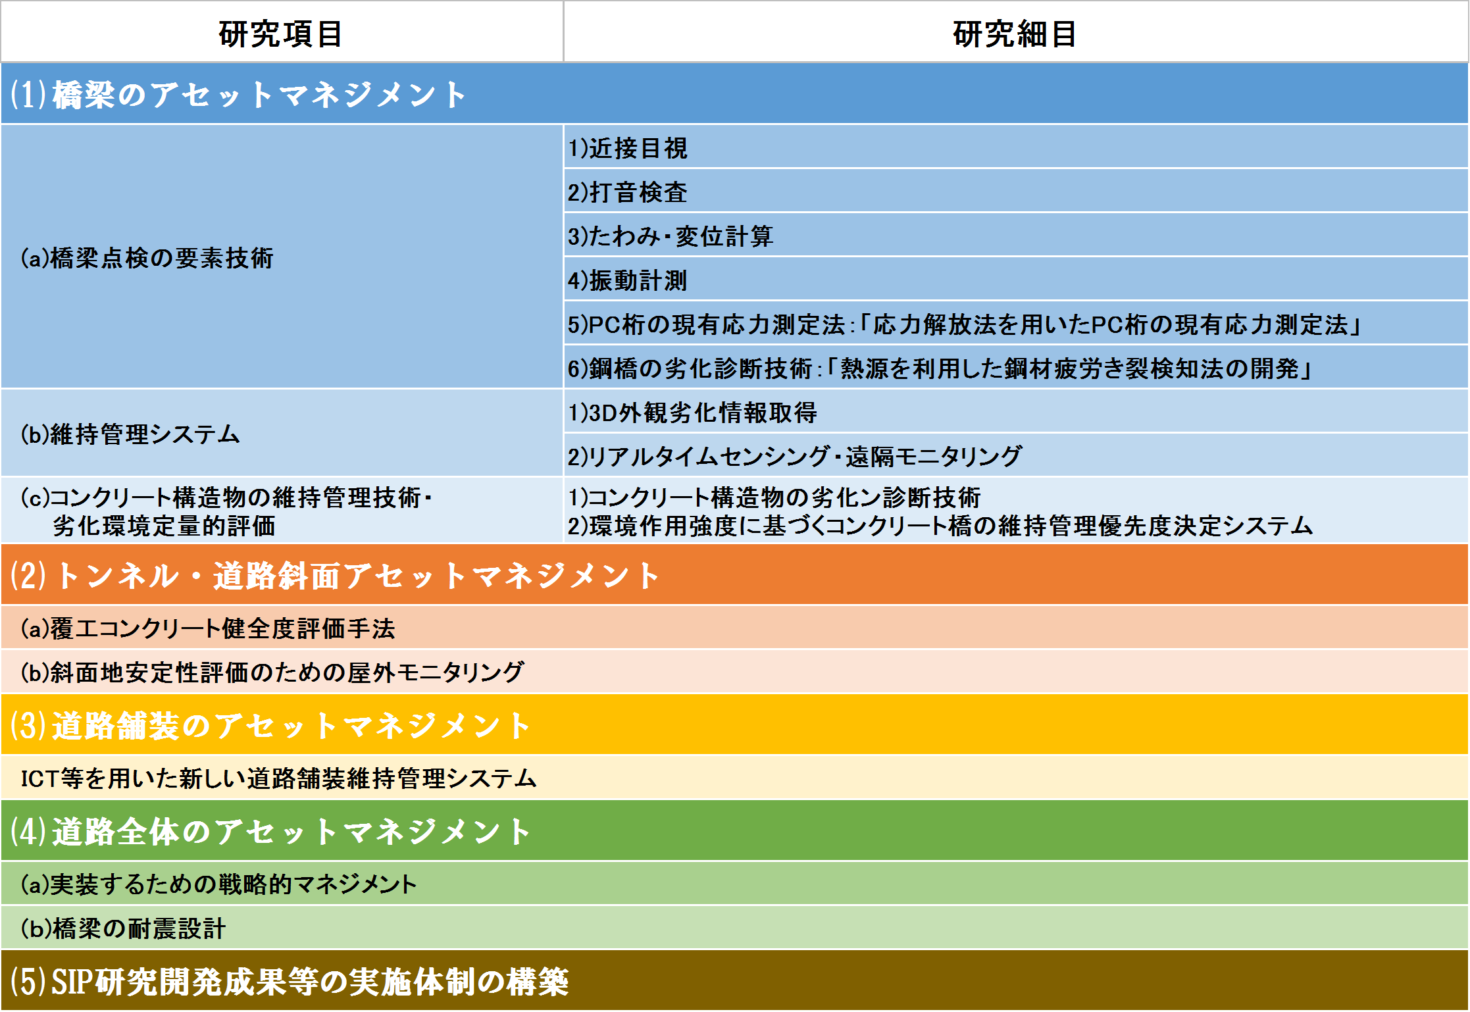
Task: Select the (a)覆工コンクリート健全度評価手法 row
Action: (x=734, y=628)
